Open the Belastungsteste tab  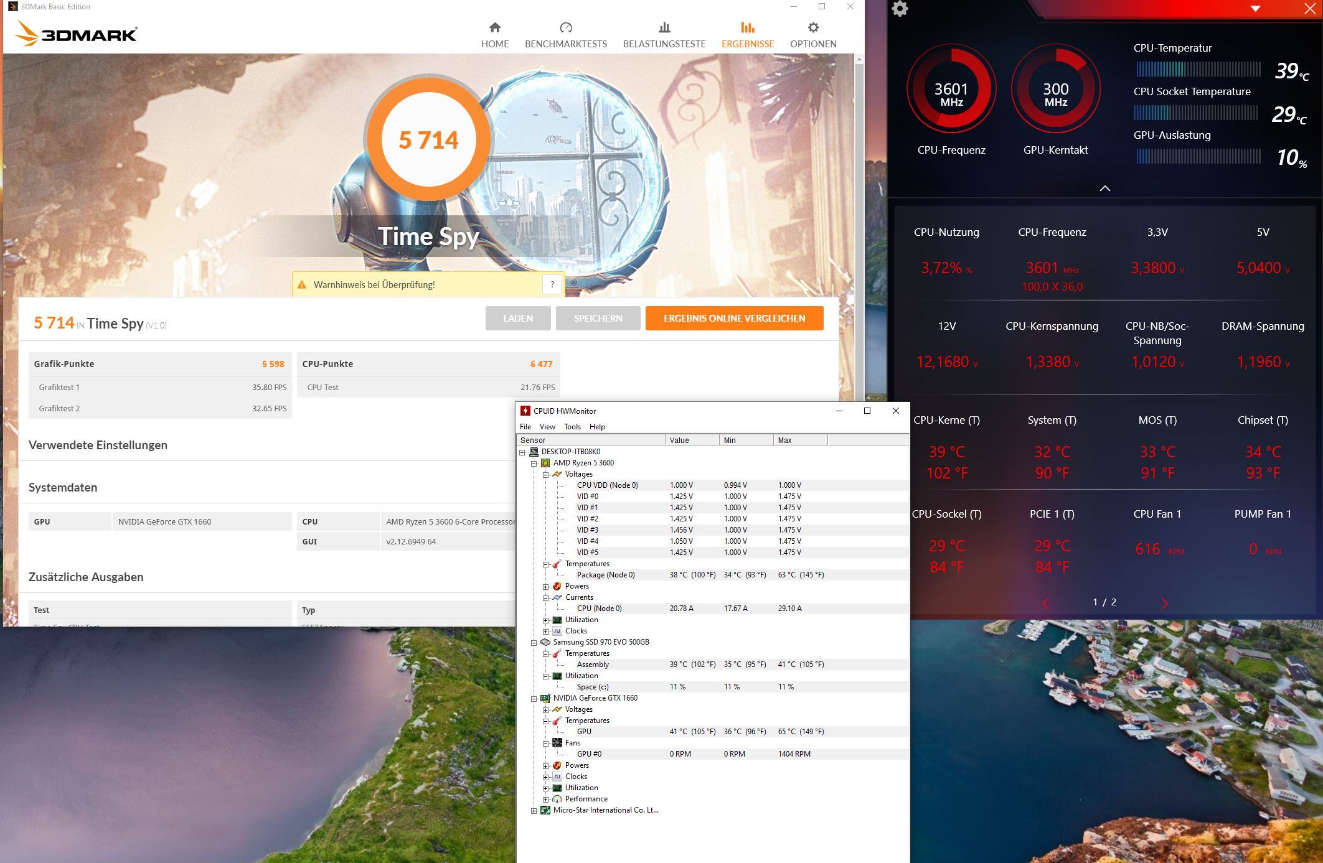664,35
